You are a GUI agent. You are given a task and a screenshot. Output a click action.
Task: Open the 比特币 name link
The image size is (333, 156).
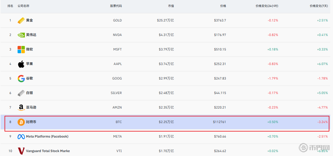(x=31, y=122)
